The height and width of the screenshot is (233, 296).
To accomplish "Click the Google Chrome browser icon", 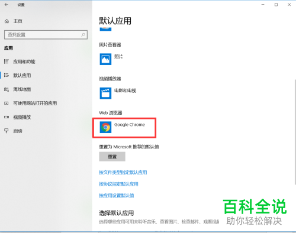I will click(x=105, y=127).
